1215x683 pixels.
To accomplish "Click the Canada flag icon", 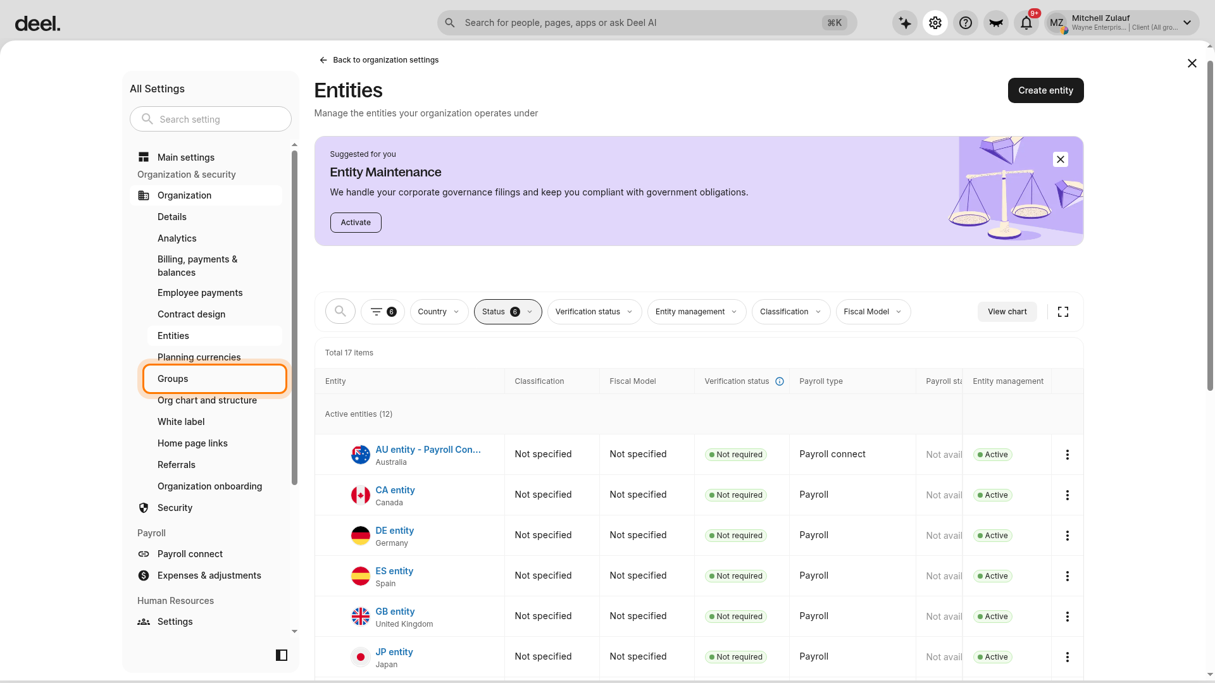I will point(361,495).
